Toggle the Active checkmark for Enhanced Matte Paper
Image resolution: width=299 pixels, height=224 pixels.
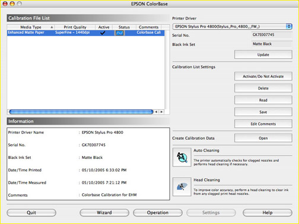103,33
